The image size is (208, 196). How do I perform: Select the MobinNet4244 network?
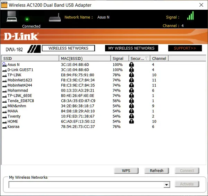20,85
